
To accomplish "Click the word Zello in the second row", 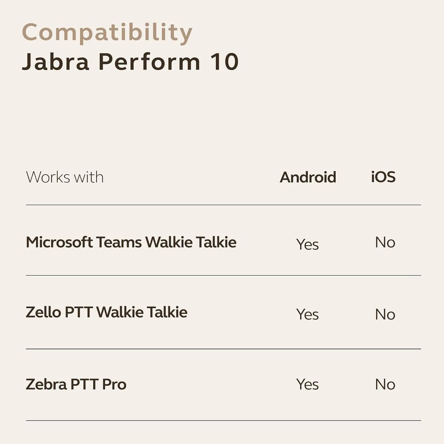I will coord(44,312).
